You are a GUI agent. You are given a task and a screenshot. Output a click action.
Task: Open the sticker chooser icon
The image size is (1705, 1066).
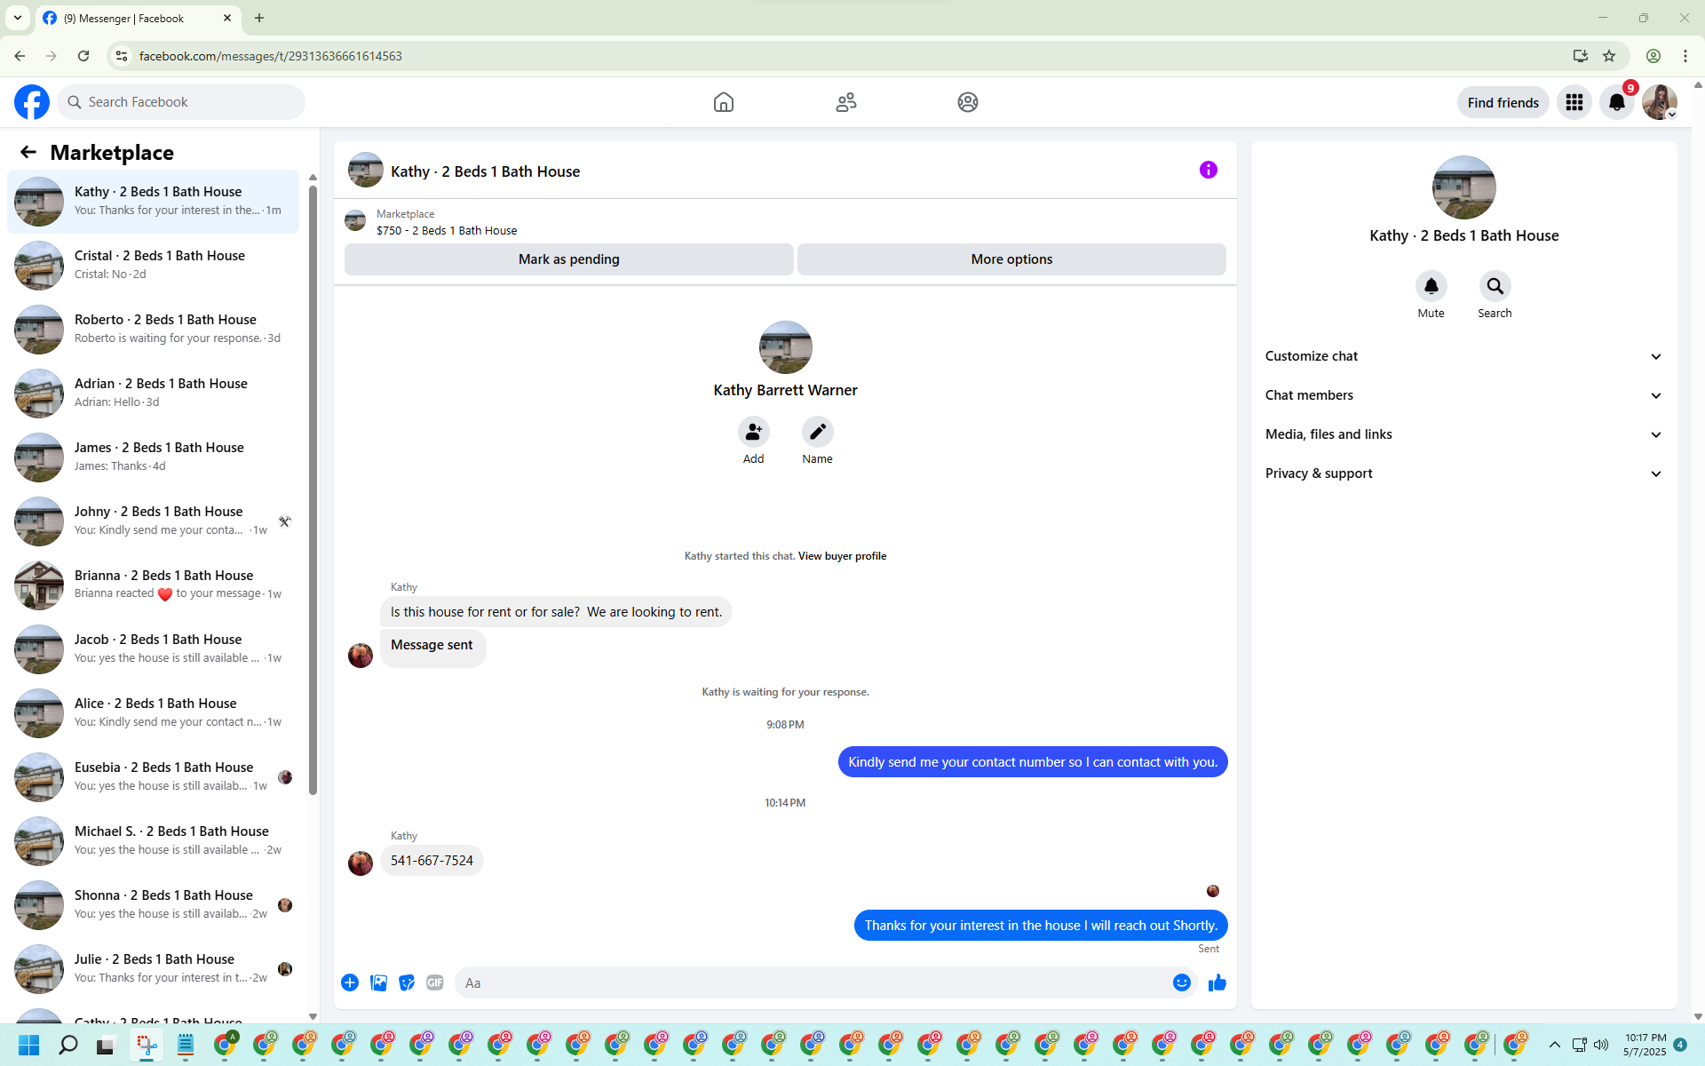[x=407, y=982]
